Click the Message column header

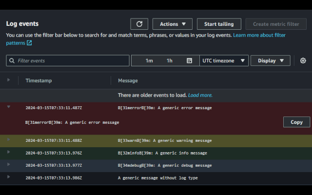[128, 80]
